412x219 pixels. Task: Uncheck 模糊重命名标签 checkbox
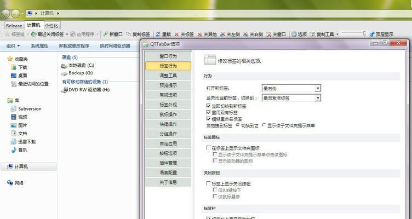click(209, 119)
